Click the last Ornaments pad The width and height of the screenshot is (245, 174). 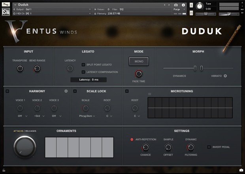[x=107, y=148]
